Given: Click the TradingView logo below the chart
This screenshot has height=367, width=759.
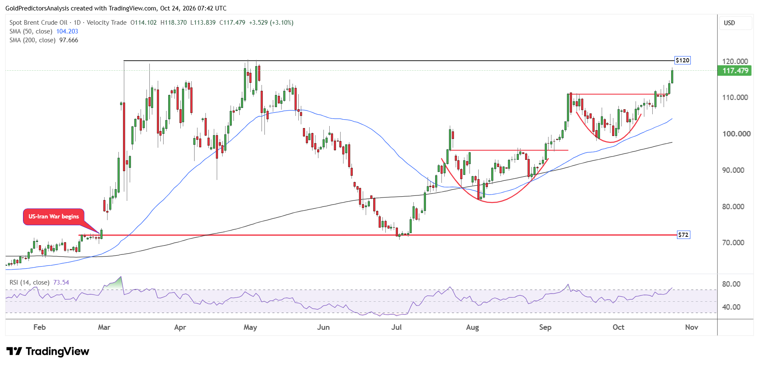Looking at the screenshot, I should (48, 351).
